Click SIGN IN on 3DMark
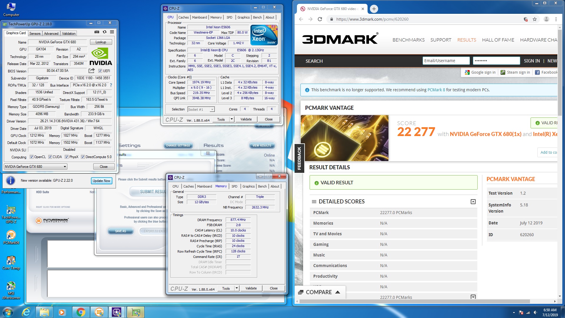This screenshot has height=318, width=565. coord(532,61)
